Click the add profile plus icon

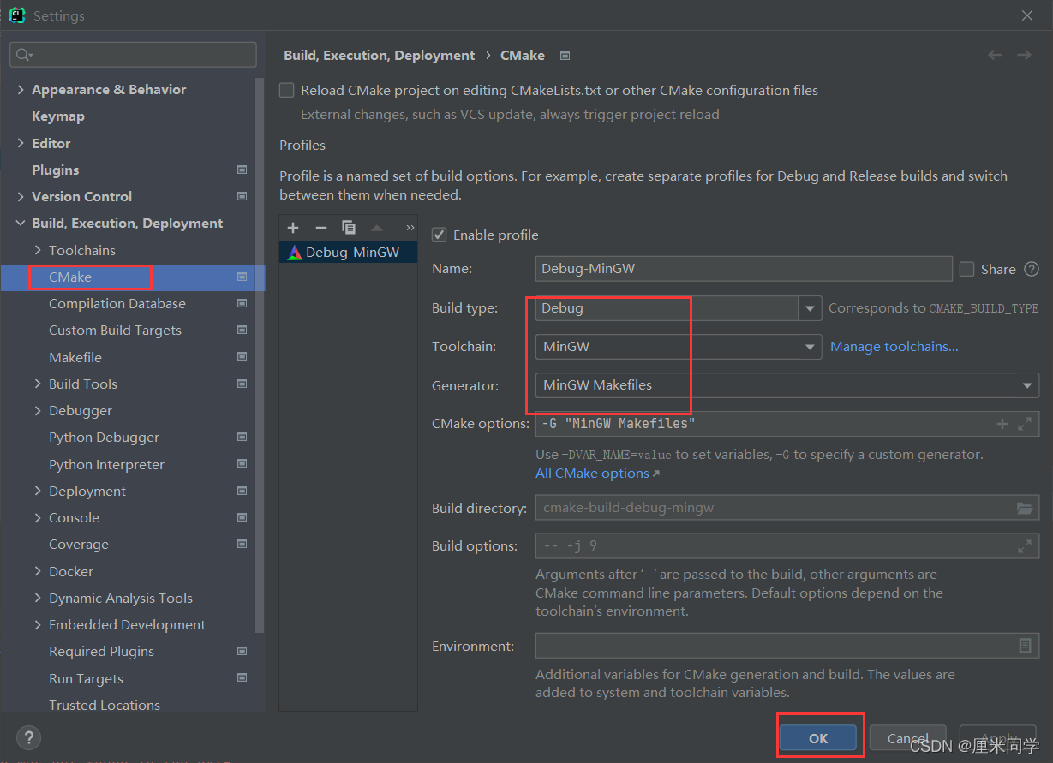(293, 228)
